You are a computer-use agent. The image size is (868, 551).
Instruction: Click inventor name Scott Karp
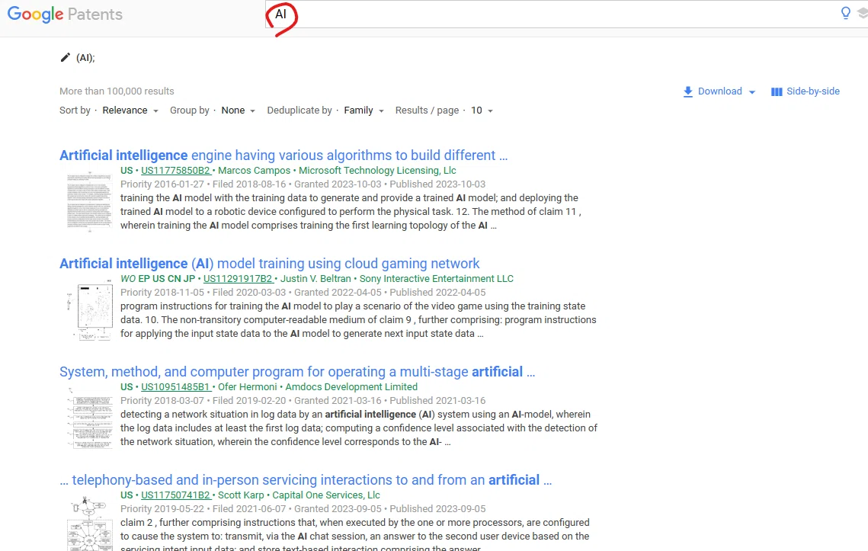click(241, 495)
